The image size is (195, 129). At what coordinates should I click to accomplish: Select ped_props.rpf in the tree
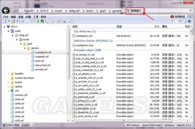(43, 65)
